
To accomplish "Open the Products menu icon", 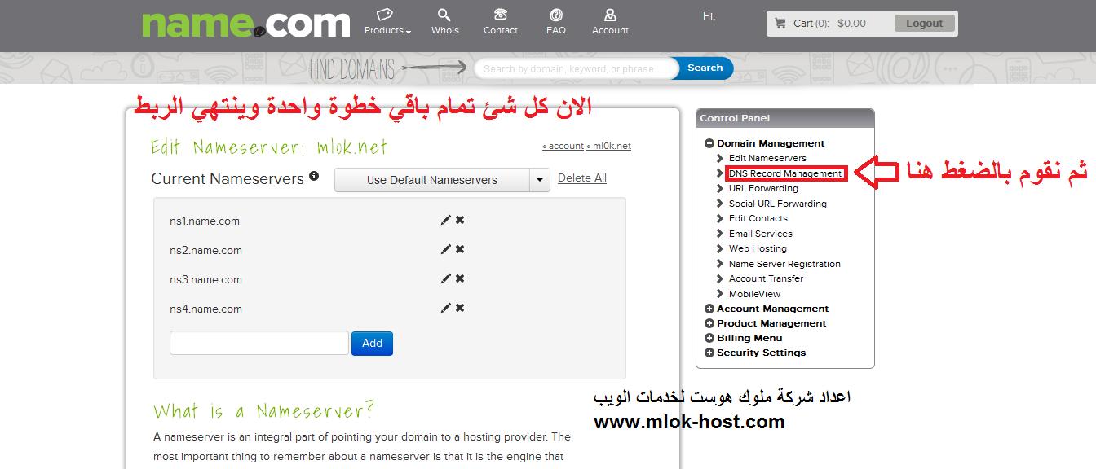I will point(385,15).
